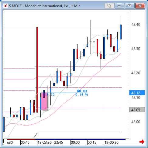Viewport: 148px width, 148px height.
Task: Click the red arrow at bottom right
Action: 142,142
